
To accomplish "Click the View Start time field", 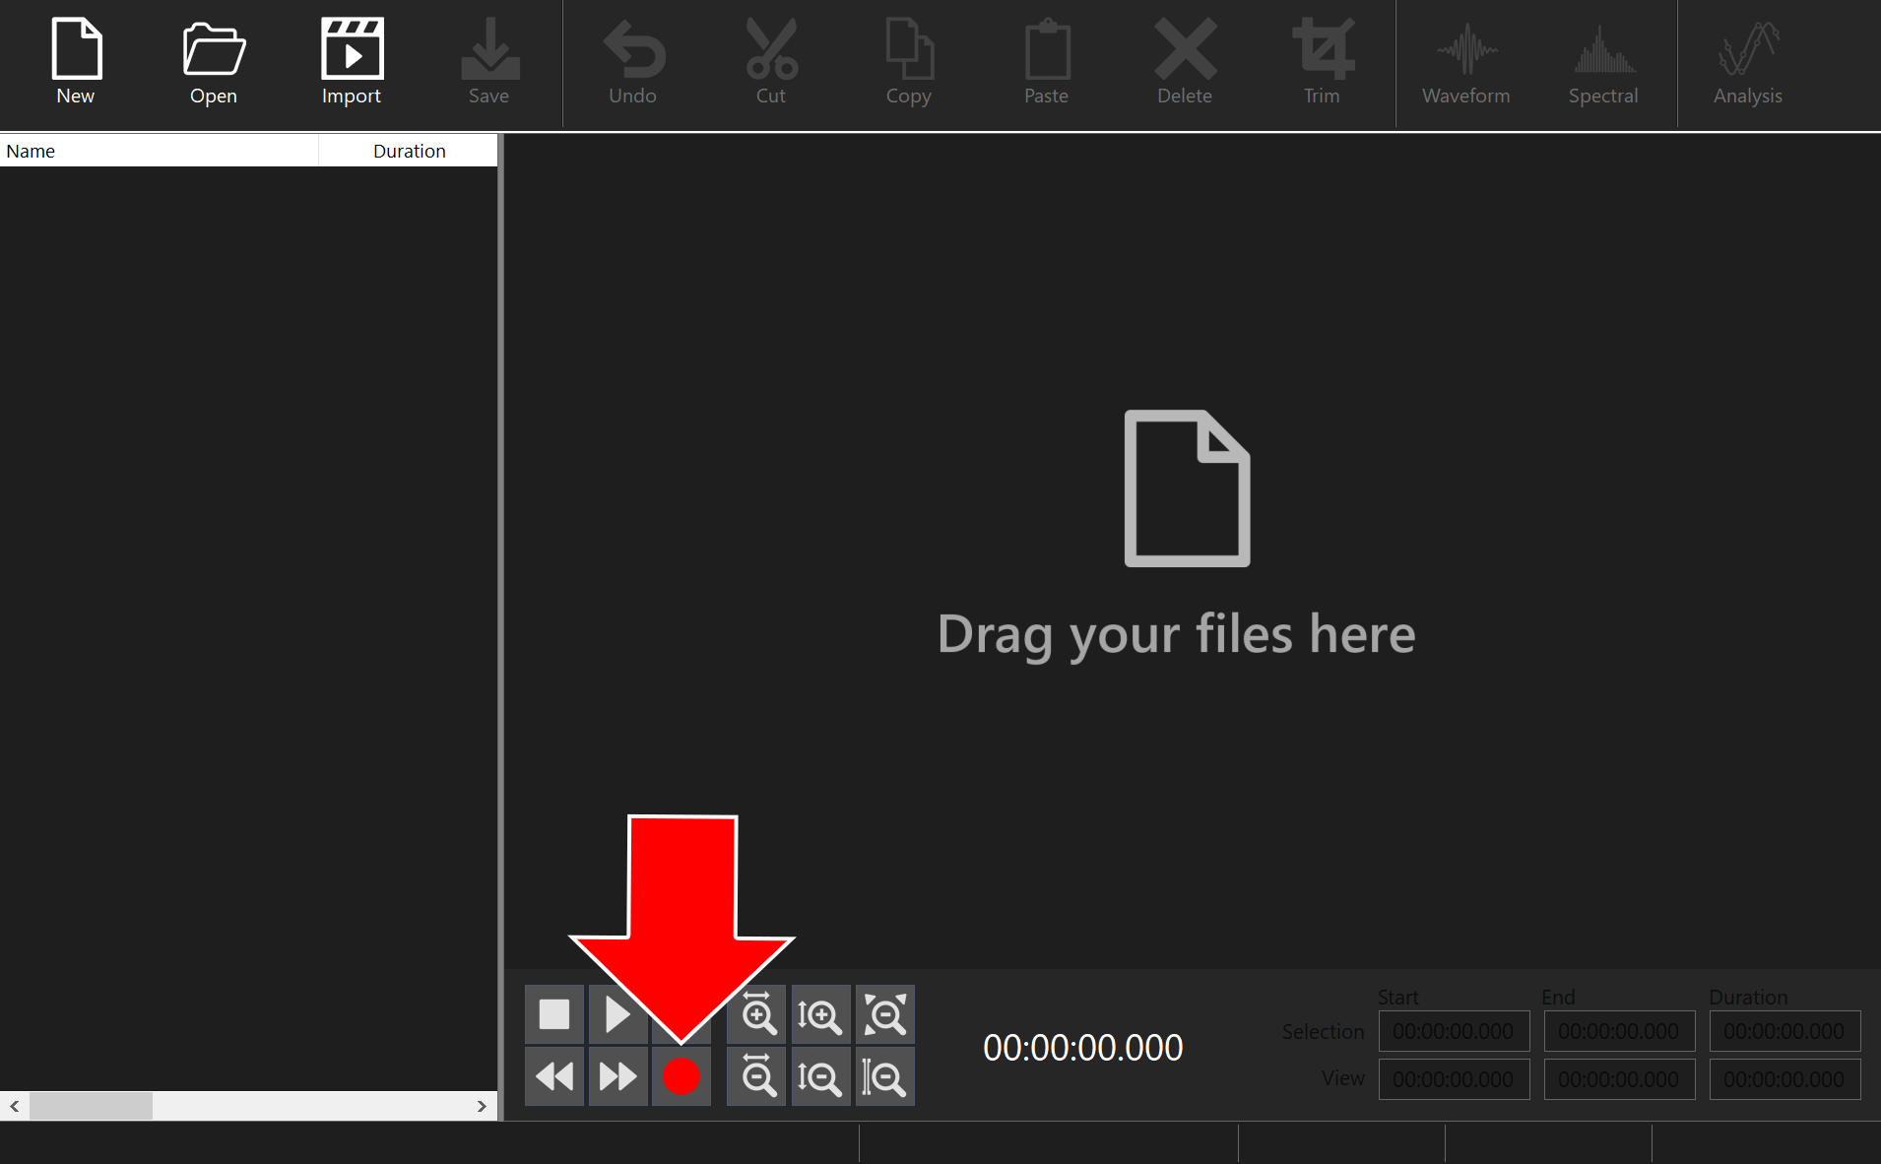I will coord(1454,1079).
